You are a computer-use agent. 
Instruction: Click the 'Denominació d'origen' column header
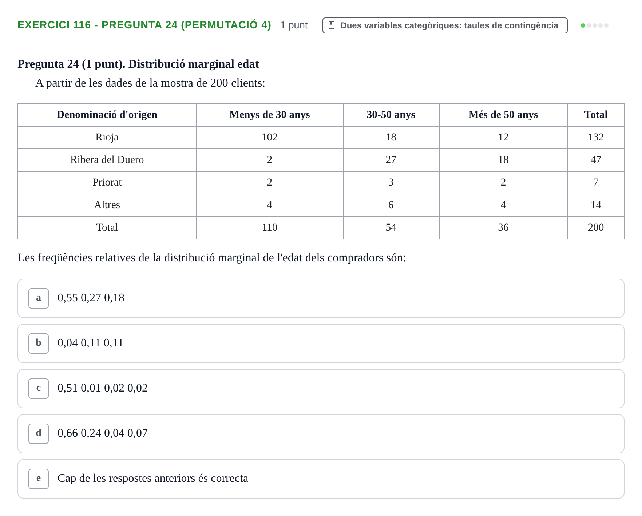(x=107, y=115)
